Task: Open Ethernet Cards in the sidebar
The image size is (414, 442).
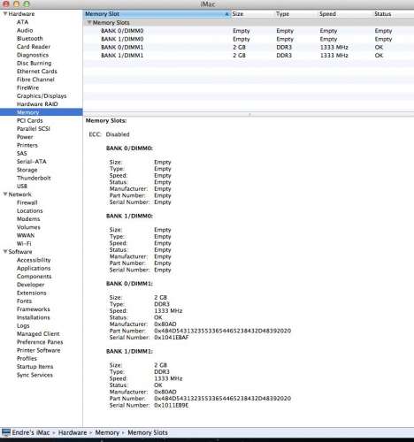Action: 37,72
